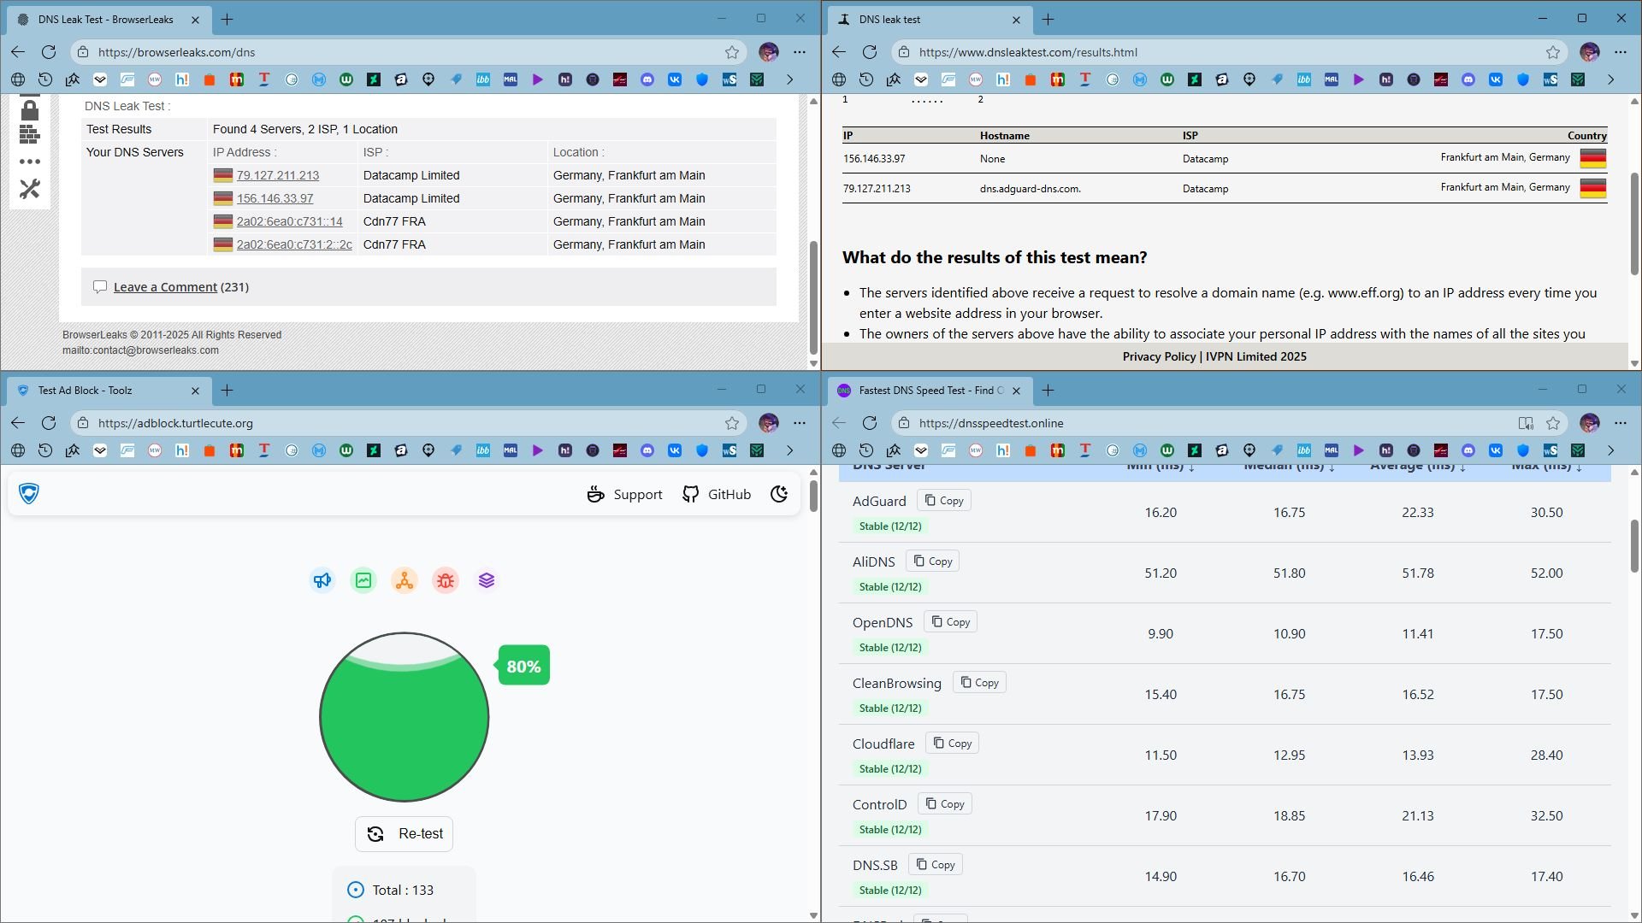Screen dimensions: 1642x923
Task: Reload the BrowserLeaks DNS page
Action: point(49,52)
